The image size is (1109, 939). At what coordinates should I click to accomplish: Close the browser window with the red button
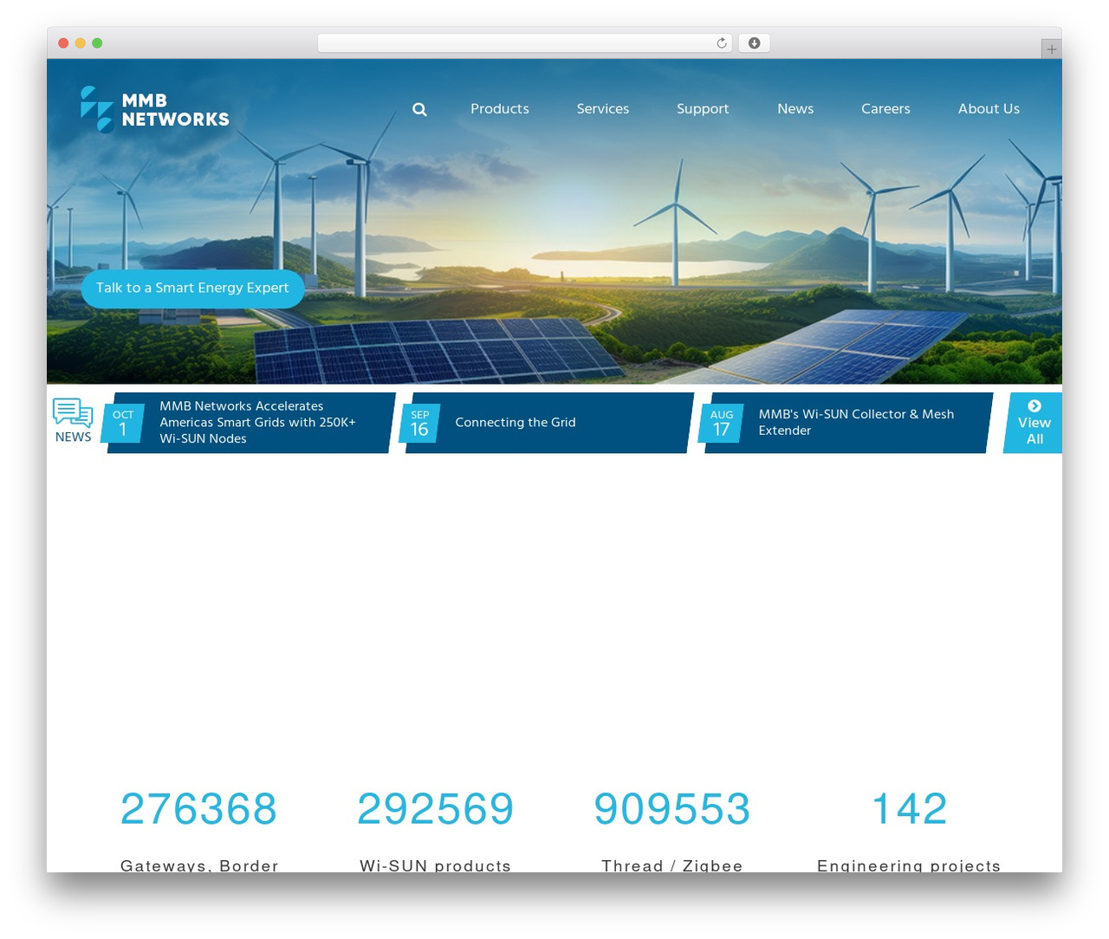pyautogui.click(x=63, y=43)
